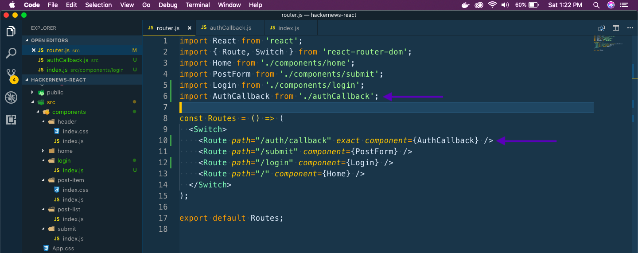Click the editor vertical scrollbar
638x253 pixels.
pos(634,144)
